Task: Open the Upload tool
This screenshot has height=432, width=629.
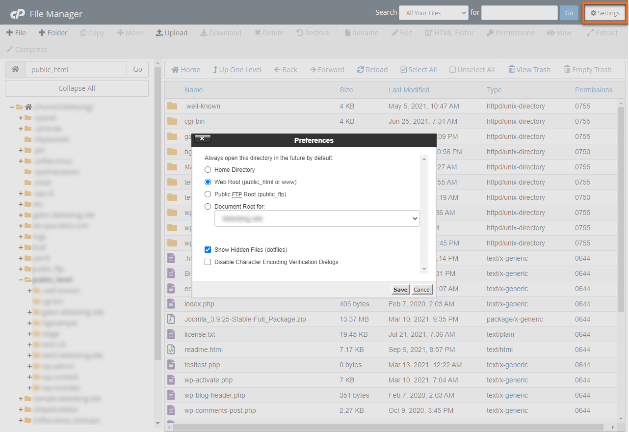Action: [x=172, y=32]
